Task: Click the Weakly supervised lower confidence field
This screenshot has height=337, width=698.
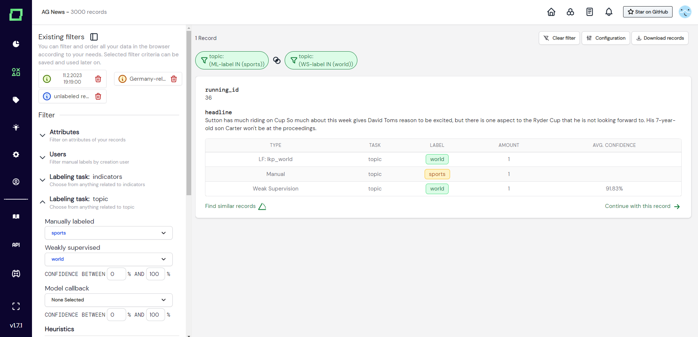Action: 116,274
